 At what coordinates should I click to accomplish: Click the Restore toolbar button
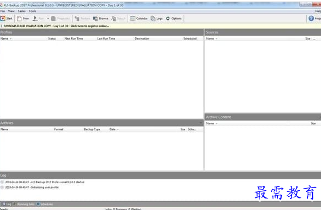pyautogui.click(x=82, y=19)
